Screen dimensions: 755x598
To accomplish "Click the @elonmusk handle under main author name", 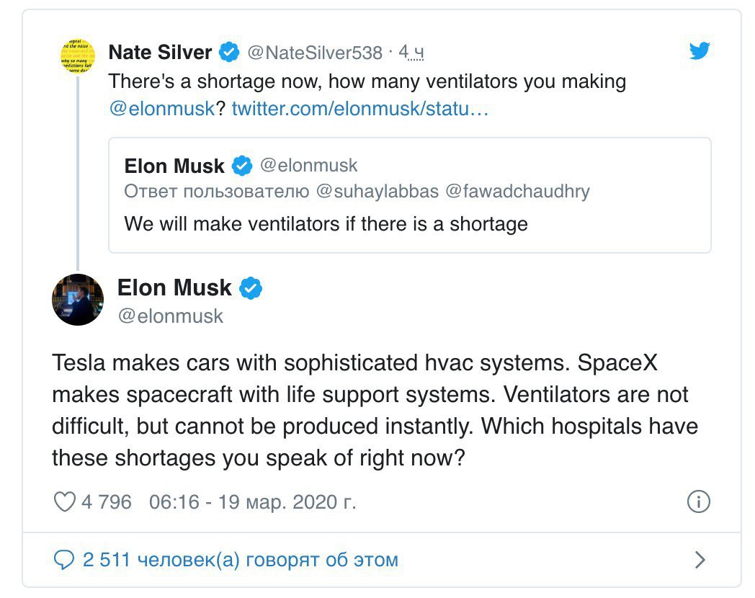I will (x=171, y=316).
